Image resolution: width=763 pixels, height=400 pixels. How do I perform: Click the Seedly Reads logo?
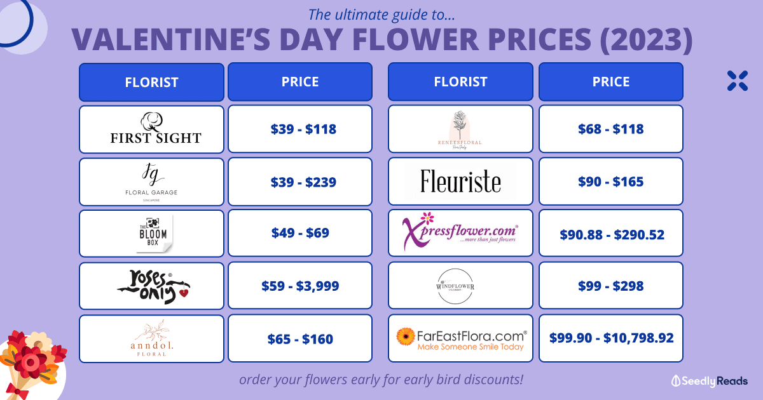(709, 381)
